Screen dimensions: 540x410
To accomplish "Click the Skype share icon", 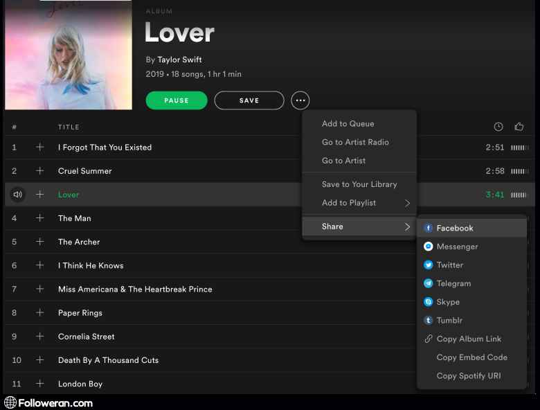I will click(x=429, y=302).
